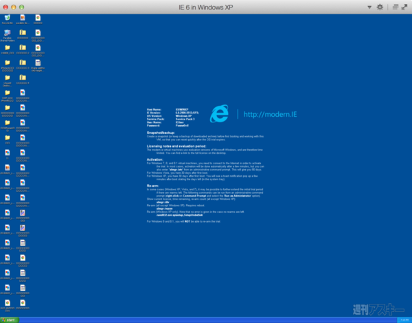Open Parallels gear settings in title bar

click(380, 7)
